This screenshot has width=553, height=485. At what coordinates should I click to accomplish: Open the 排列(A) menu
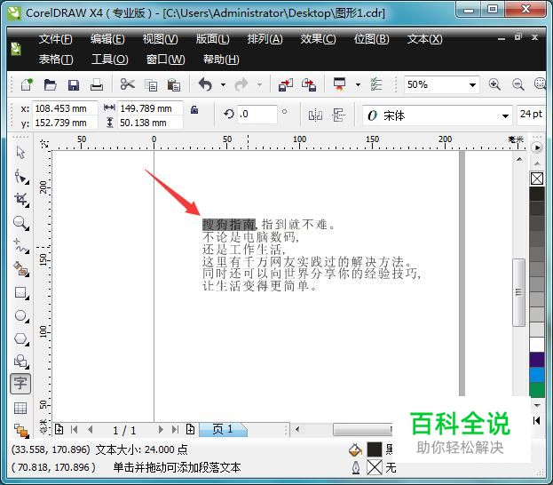click(x=265, y=39)
